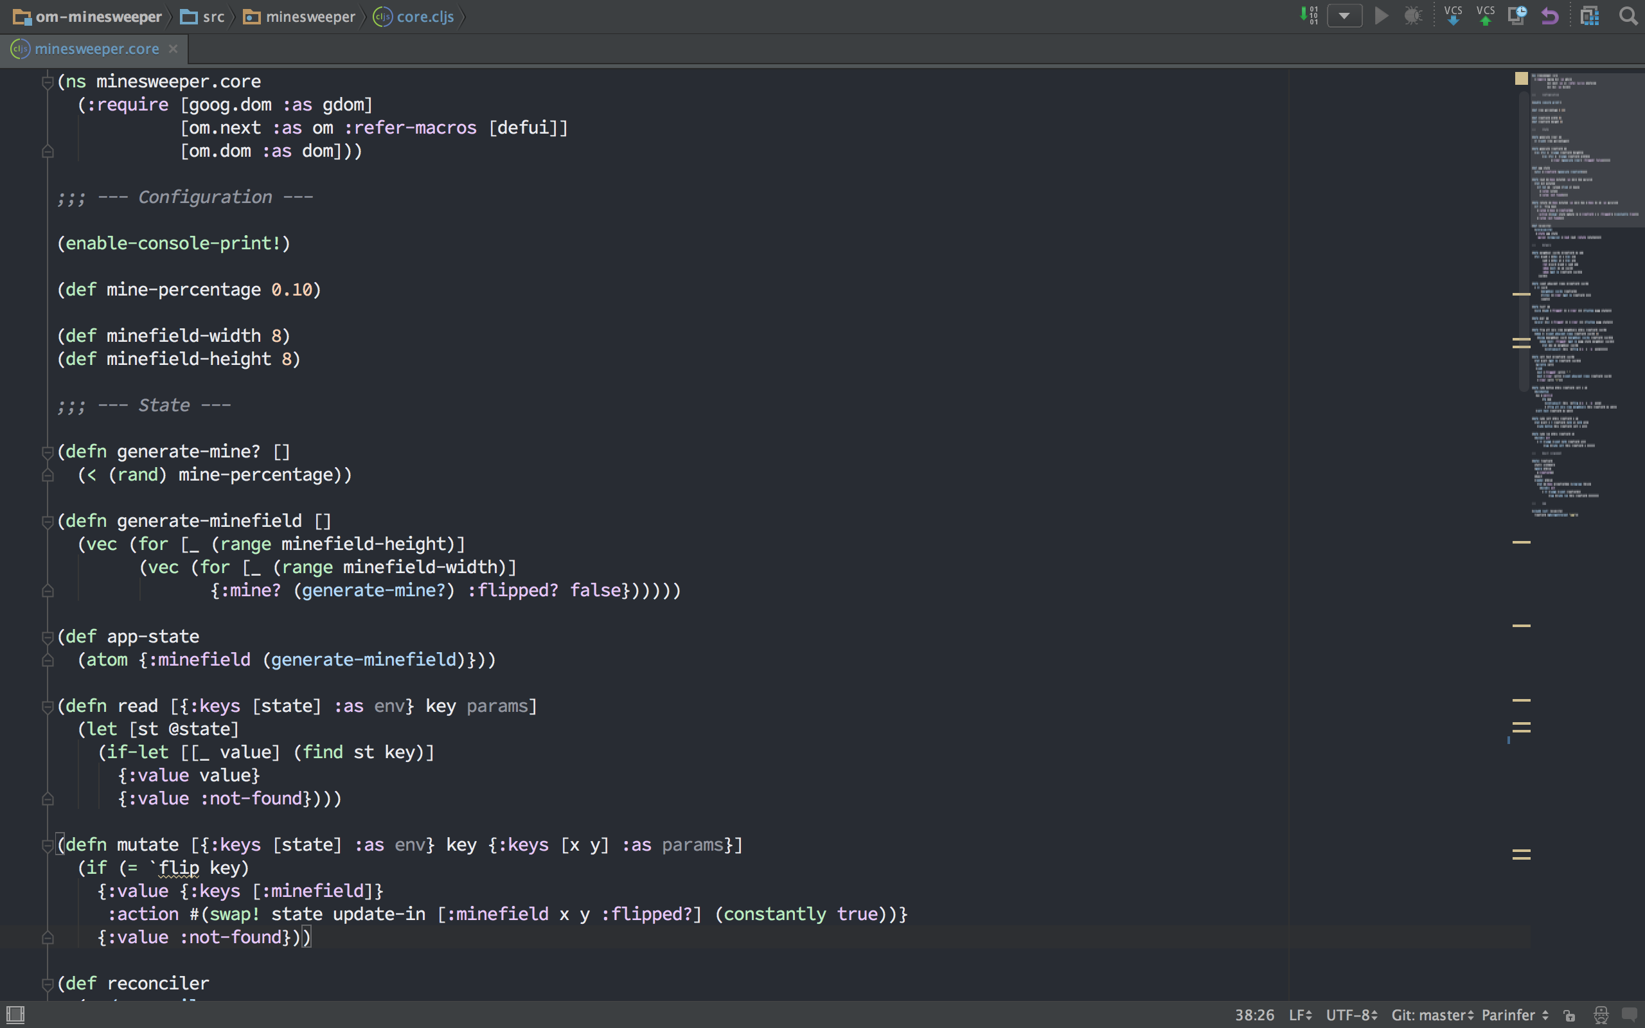
Task: Click the yellow inspection status square
Action: tap(1521, 79)
